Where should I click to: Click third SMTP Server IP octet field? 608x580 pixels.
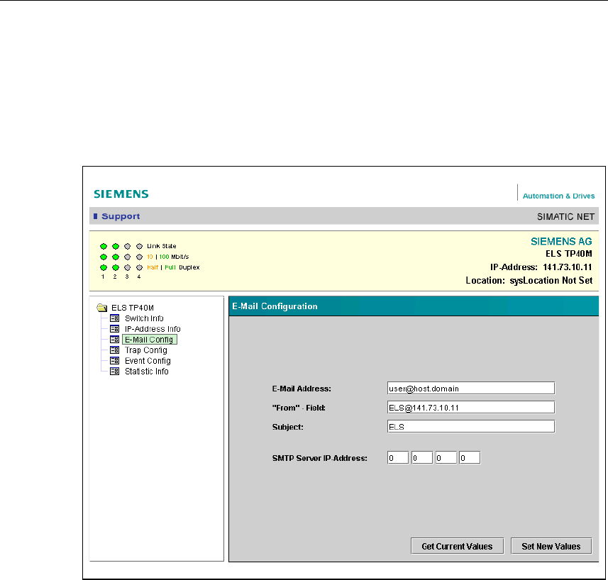tap(446, 458)
